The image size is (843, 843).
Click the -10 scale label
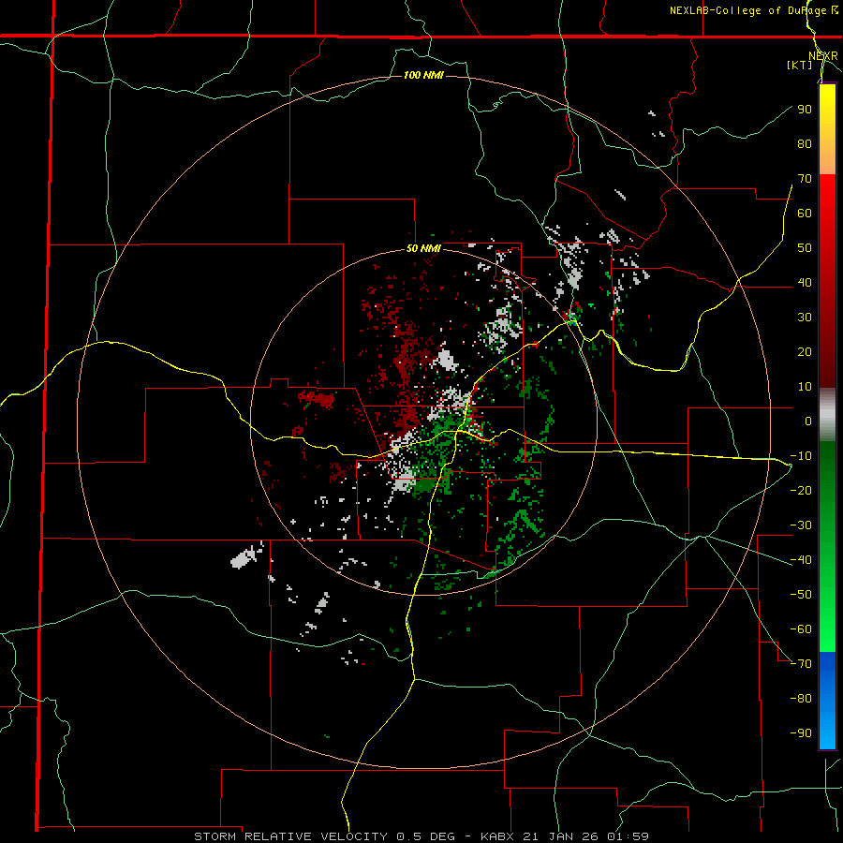click(x=801, y=456)
